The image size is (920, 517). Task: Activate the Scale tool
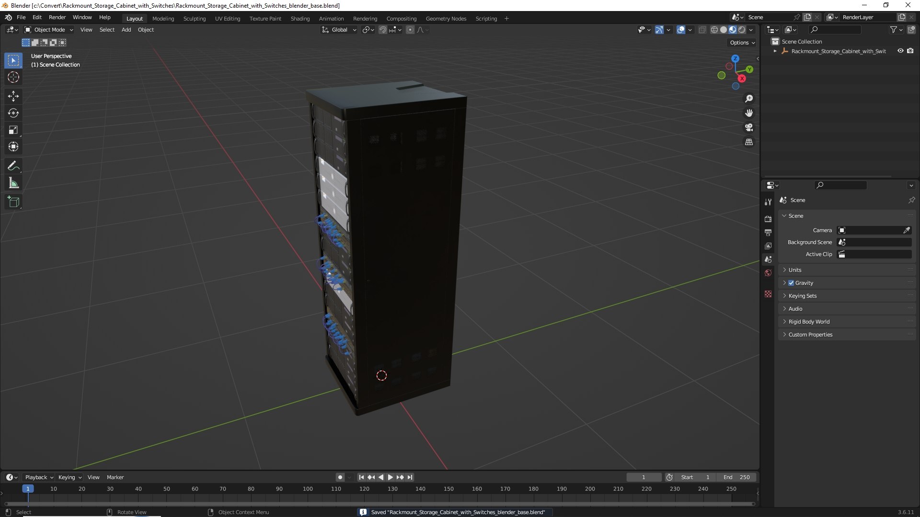13,130
